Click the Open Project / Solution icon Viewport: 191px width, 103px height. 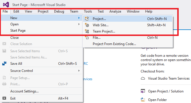143,91
